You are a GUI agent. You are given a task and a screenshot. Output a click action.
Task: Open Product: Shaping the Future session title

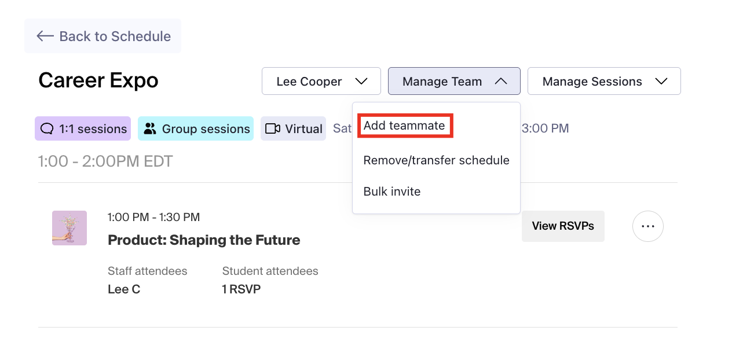(204, 240)
